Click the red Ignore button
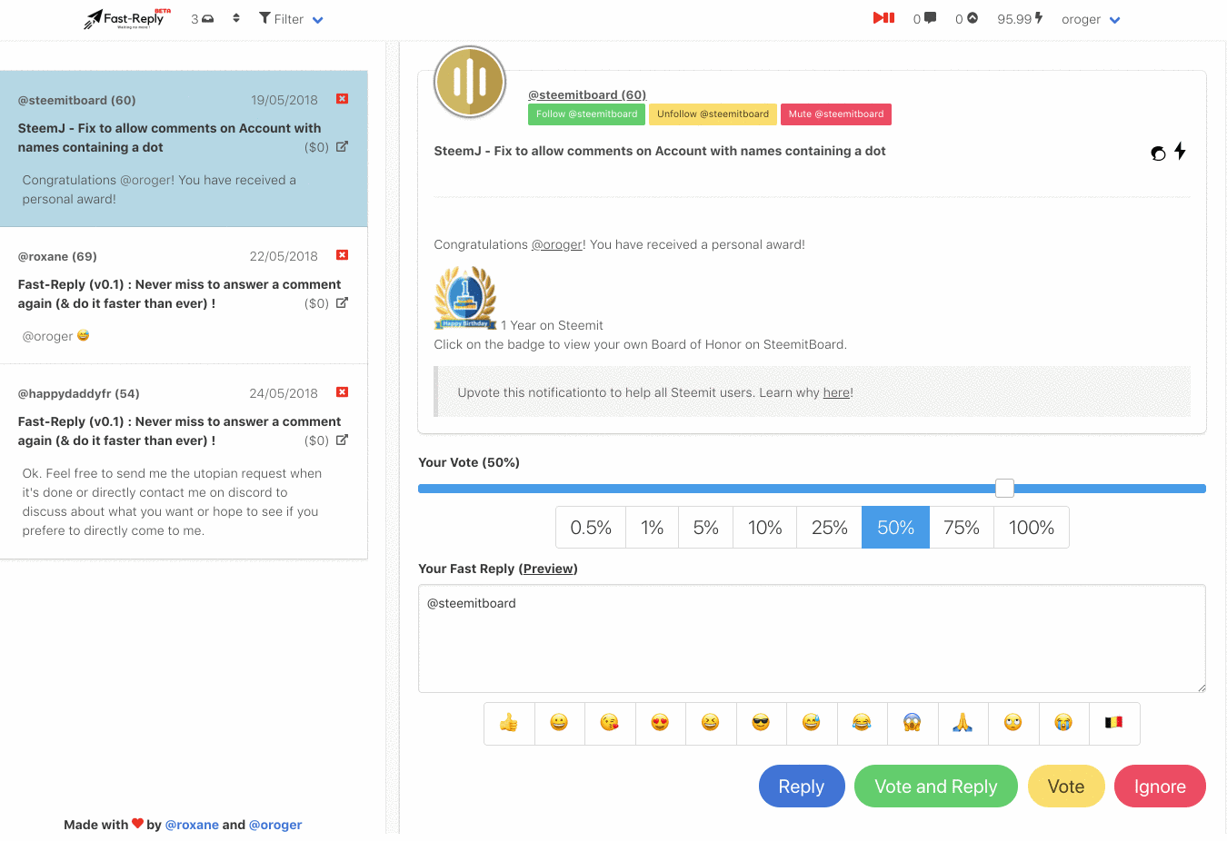This screenshot has height=841, width=1227. pos(1160,787)
